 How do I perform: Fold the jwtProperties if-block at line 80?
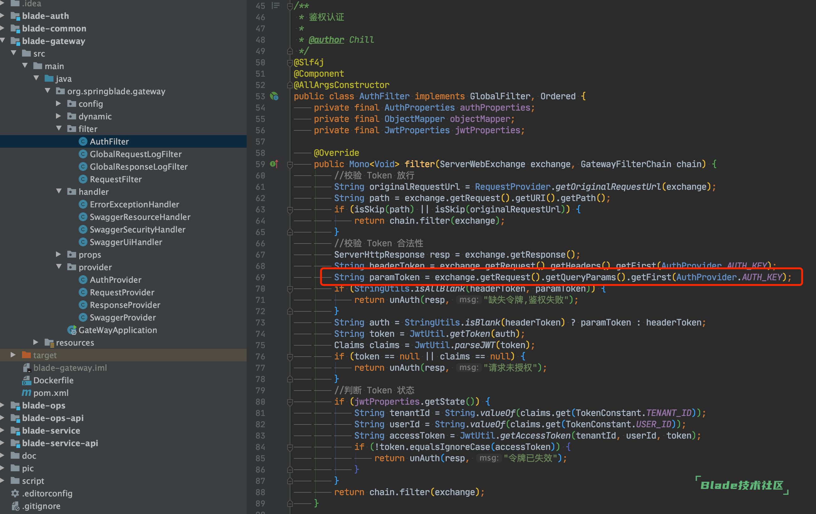click(290, 402)
